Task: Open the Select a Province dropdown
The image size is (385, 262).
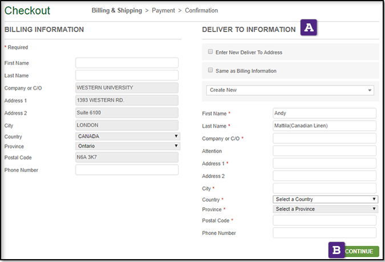Action: [x=325, y=209]
